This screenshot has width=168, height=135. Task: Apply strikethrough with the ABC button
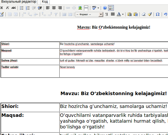tap(14, 8)
